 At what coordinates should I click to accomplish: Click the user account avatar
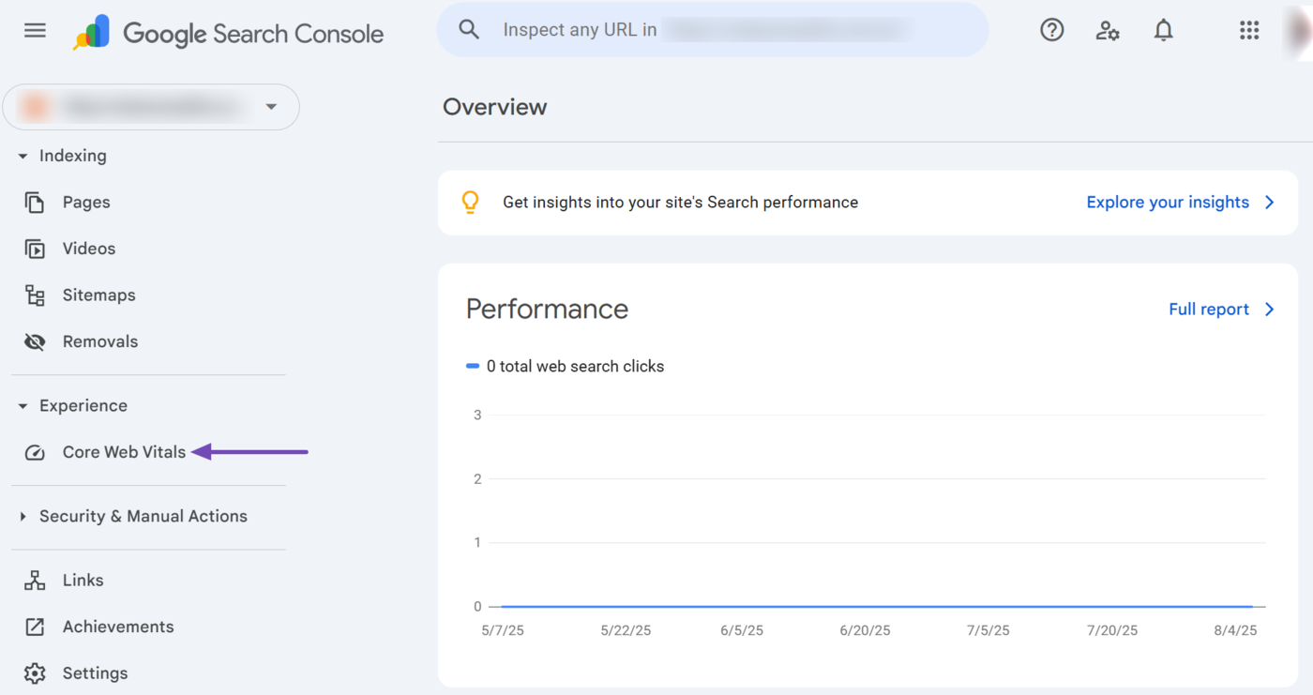point(1302,31)
